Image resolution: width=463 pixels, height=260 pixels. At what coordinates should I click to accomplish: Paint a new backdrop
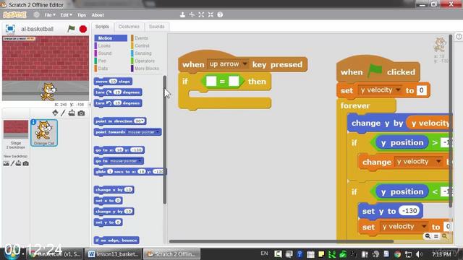click(x=12, y=163)
